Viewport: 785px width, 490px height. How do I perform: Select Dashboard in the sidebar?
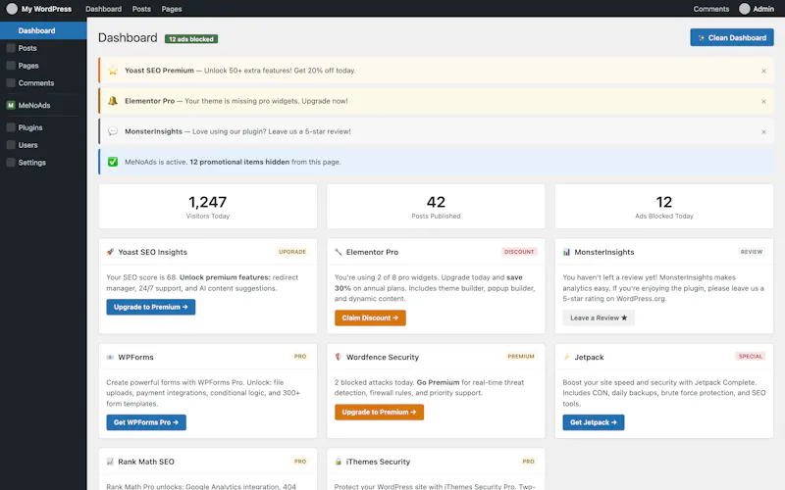pos(43,30)
